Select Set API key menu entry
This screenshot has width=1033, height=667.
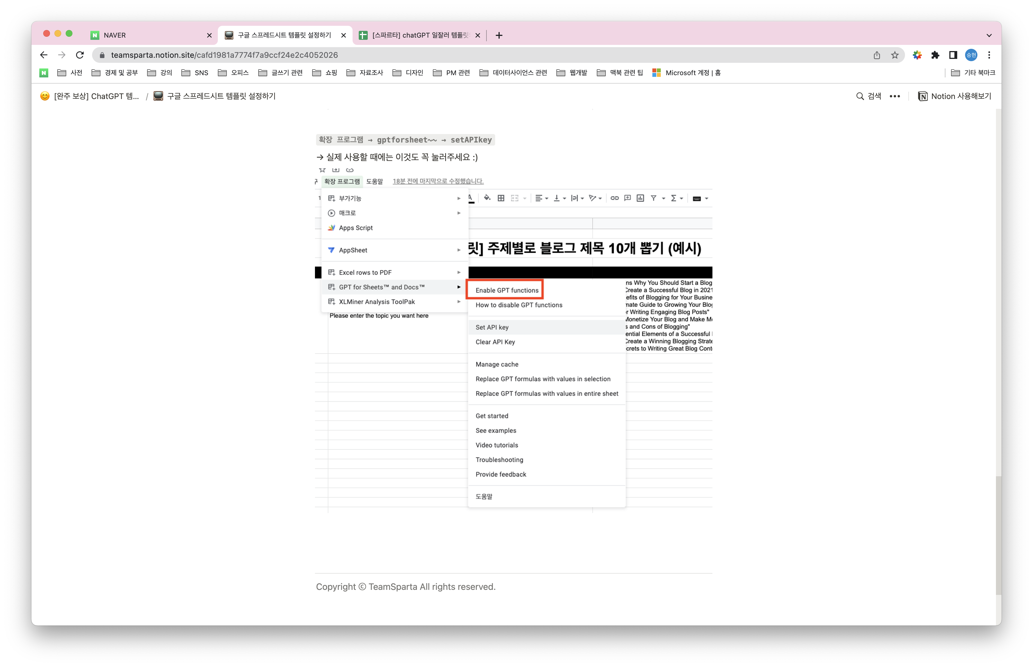(x=546, y=327)
